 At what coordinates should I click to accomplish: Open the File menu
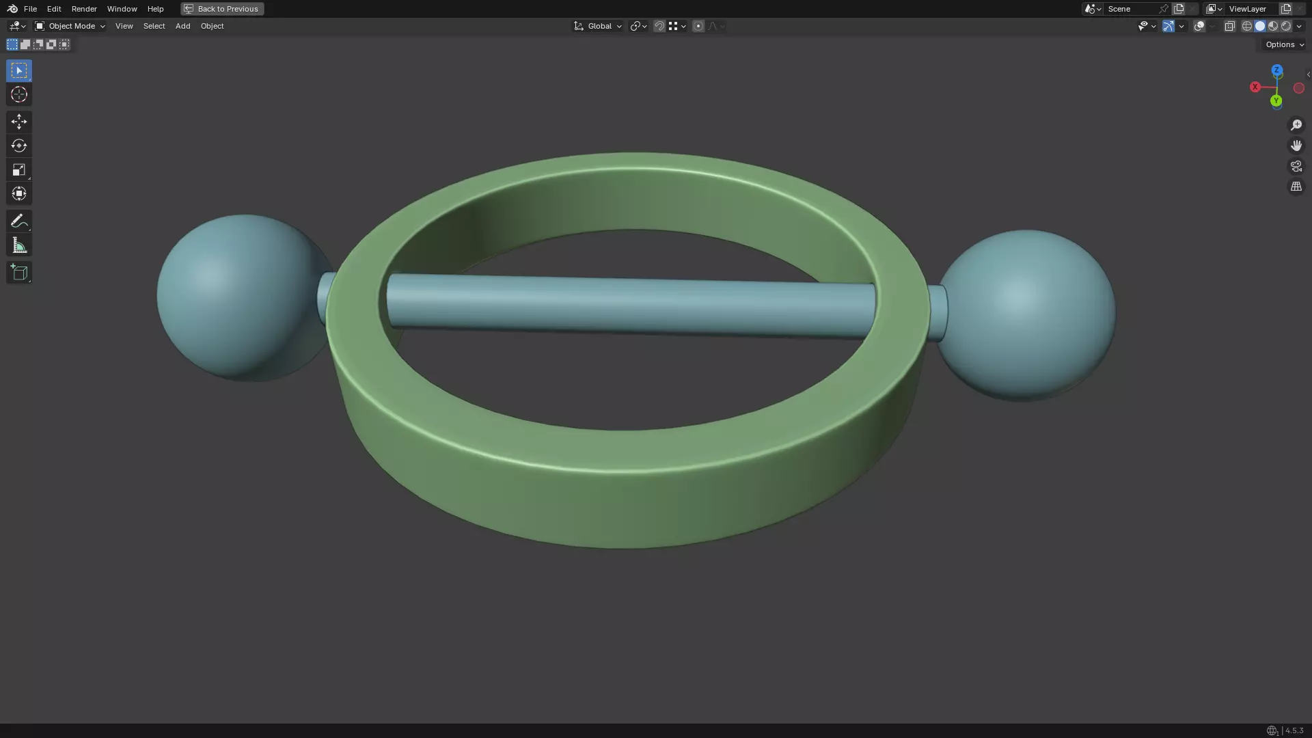point(30,9)
